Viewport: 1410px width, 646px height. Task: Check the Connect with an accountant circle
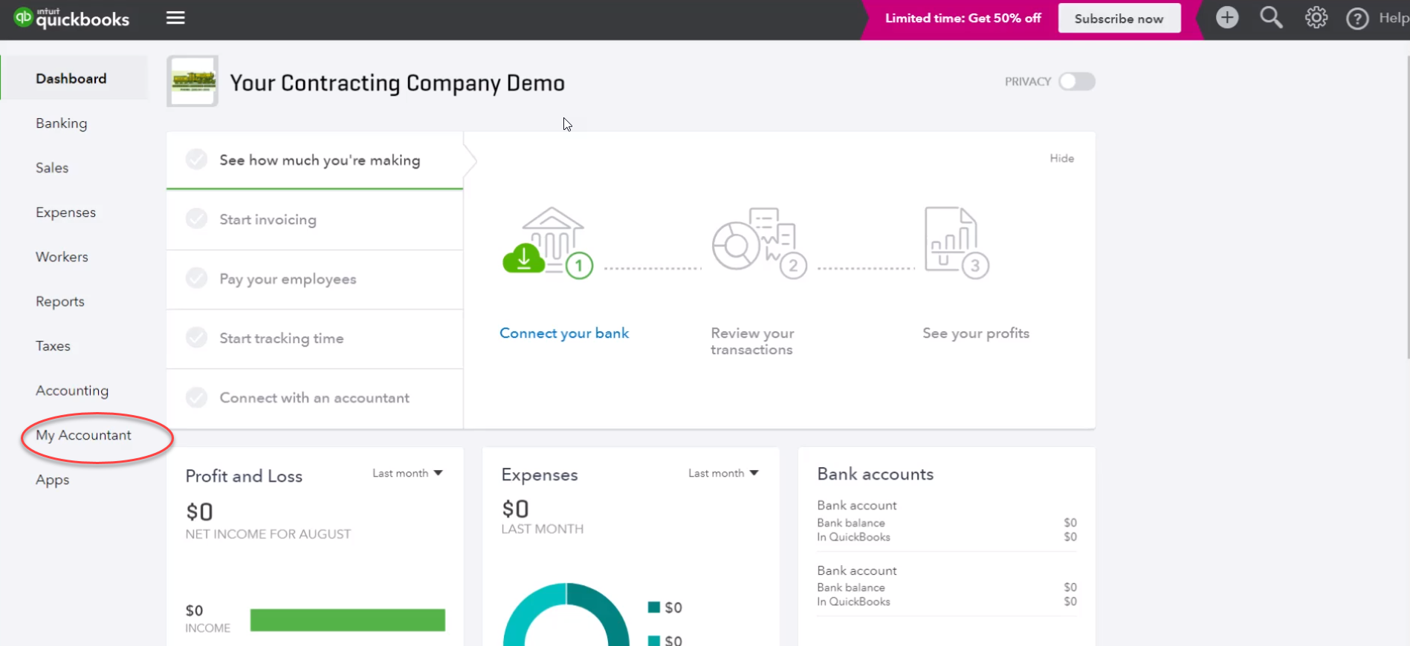point(196,397)
